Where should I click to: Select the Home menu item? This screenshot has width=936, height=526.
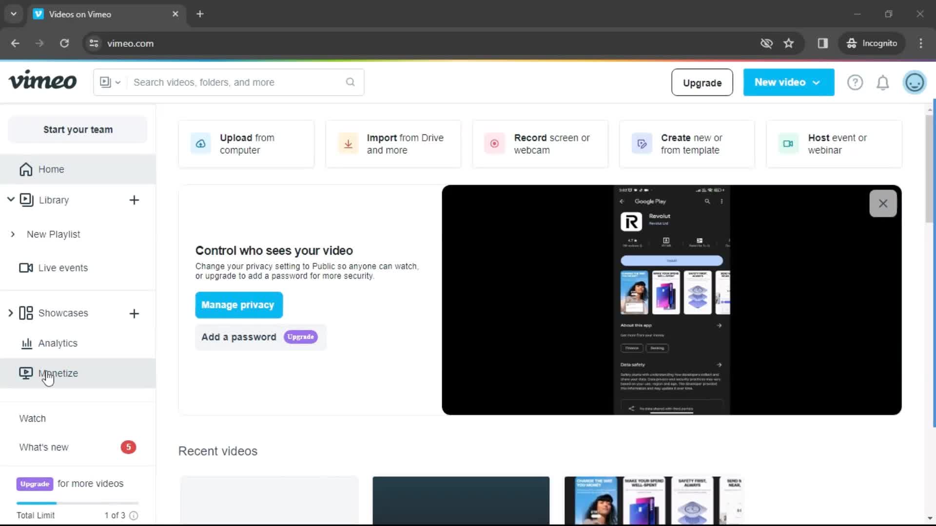point(51,169)
